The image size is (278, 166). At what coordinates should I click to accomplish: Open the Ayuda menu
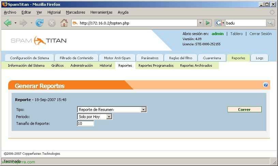click(123, 12)
